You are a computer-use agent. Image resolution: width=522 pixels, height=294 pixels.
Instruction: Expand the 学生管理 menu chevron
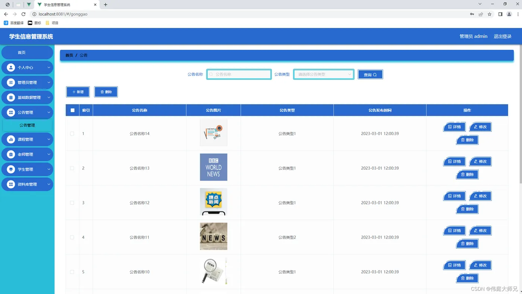(48, 169)
